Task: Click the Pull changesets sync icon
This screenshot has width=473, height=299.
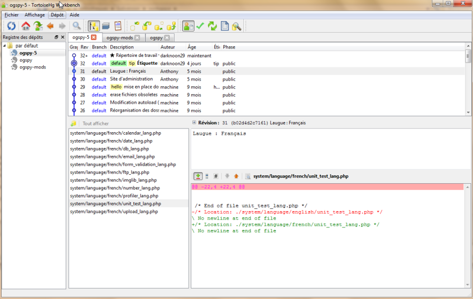Action: 147,26
